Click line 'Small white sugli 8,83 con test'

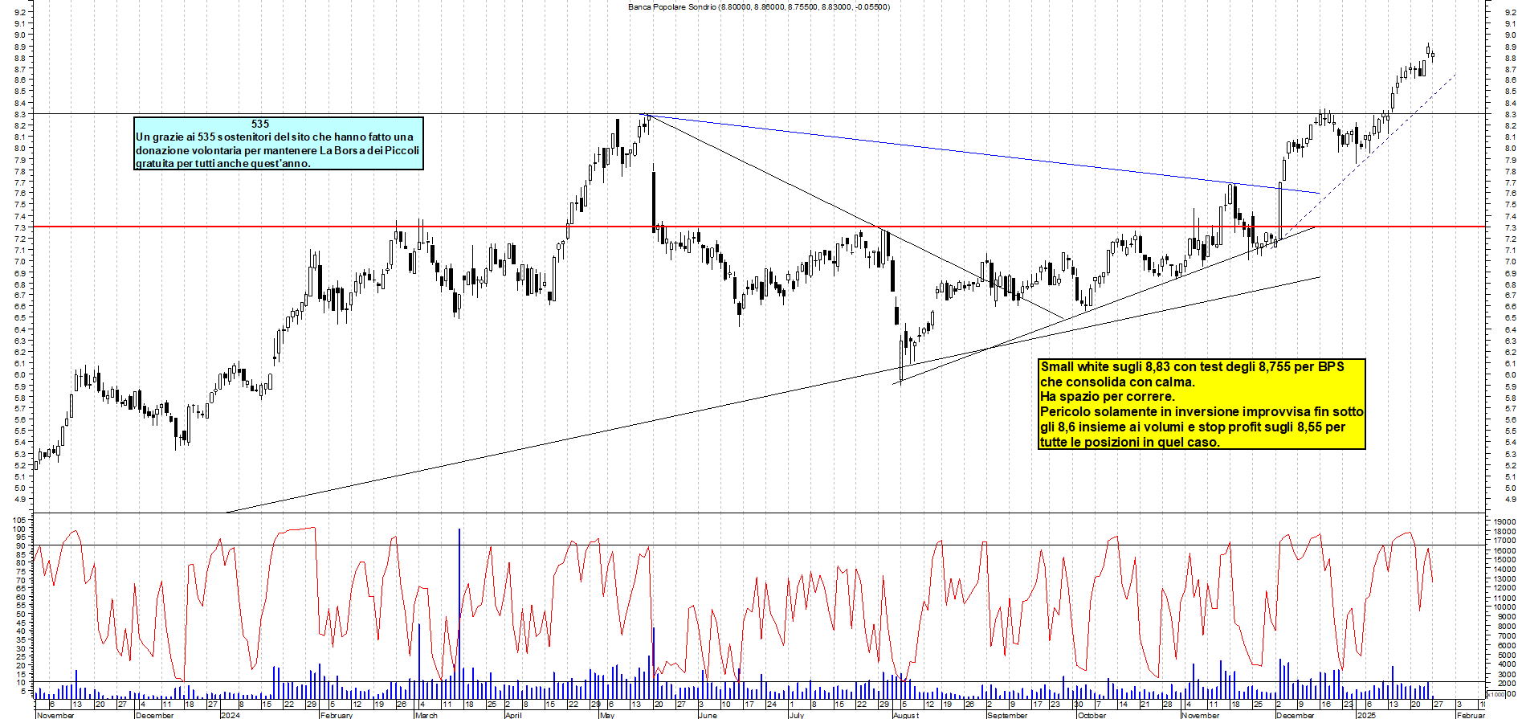pos(1192,366)
